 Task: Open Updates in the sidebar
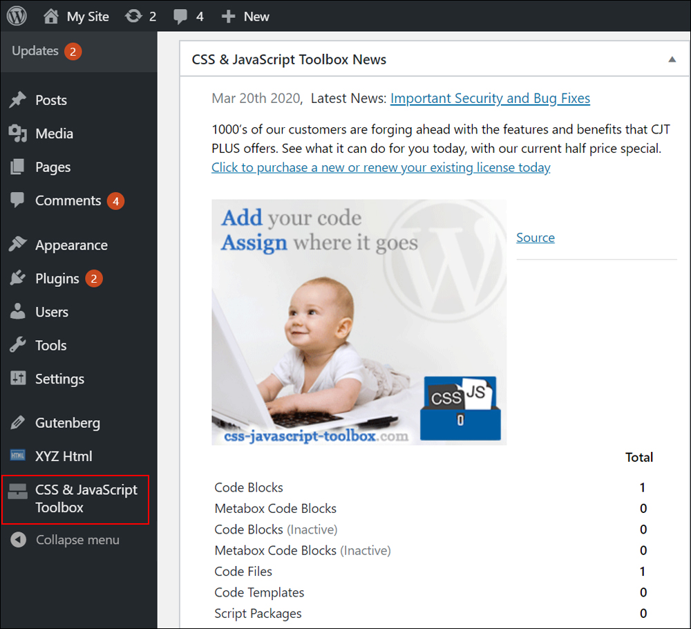click(35, 50)
